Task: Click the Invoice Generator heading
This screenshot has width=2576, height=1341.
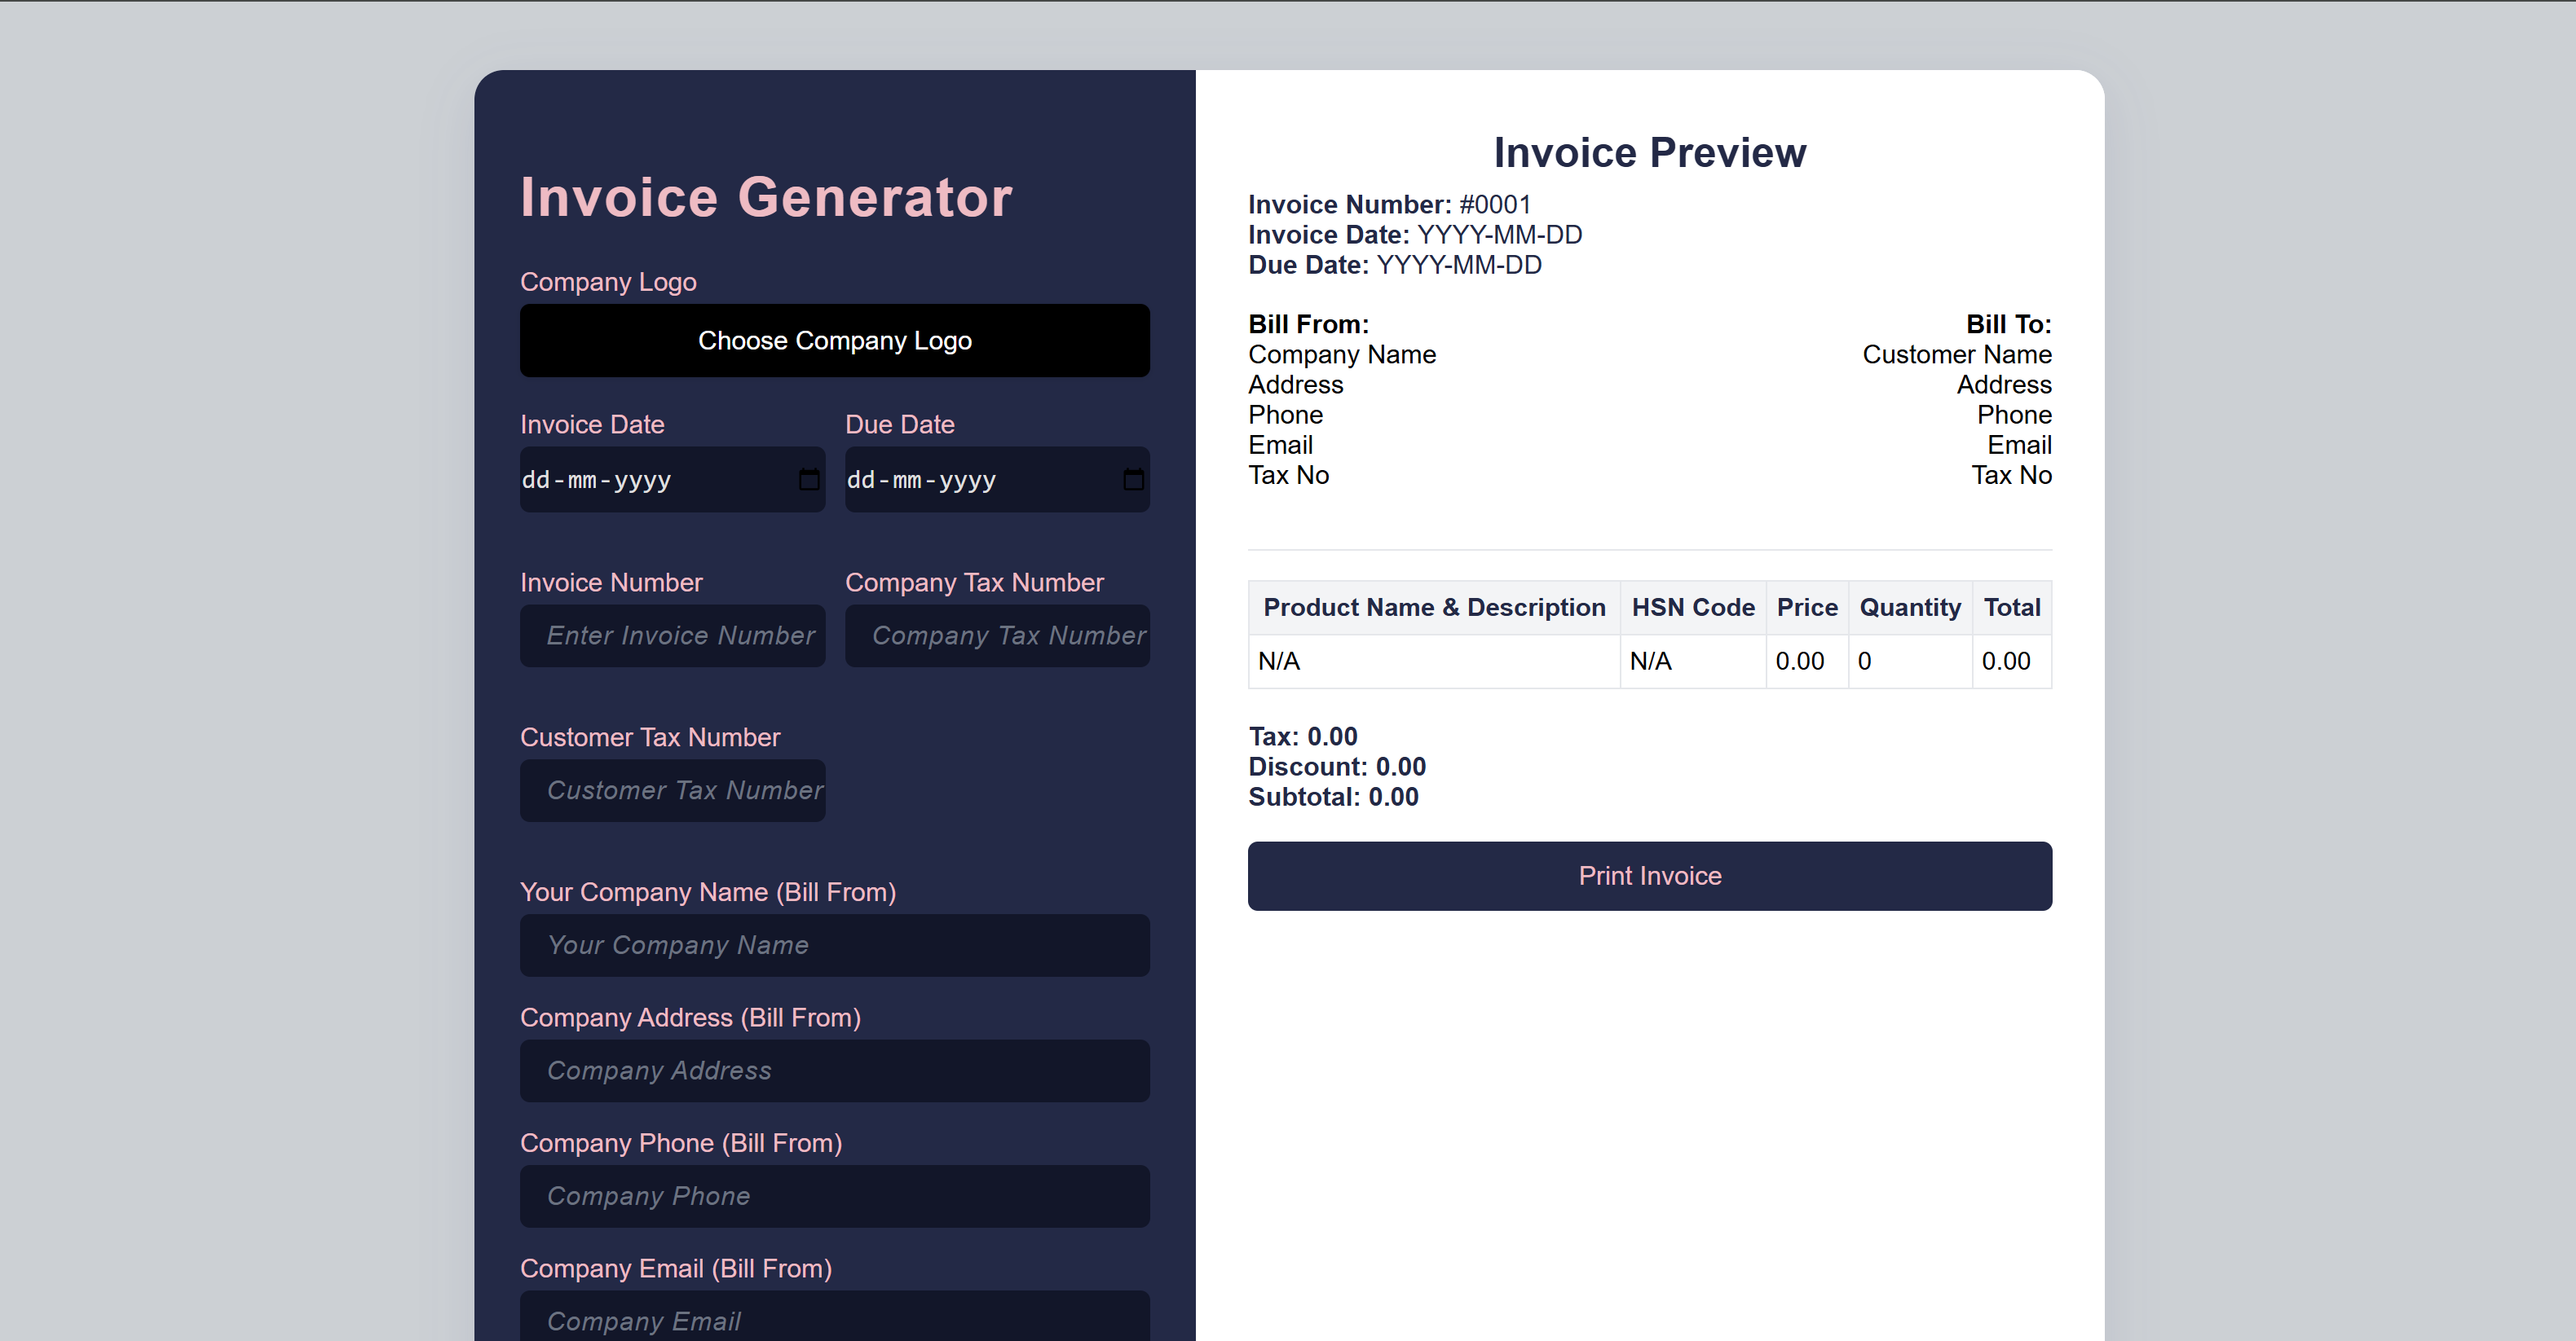Action: pyautogui.click(x=766, y=197)
